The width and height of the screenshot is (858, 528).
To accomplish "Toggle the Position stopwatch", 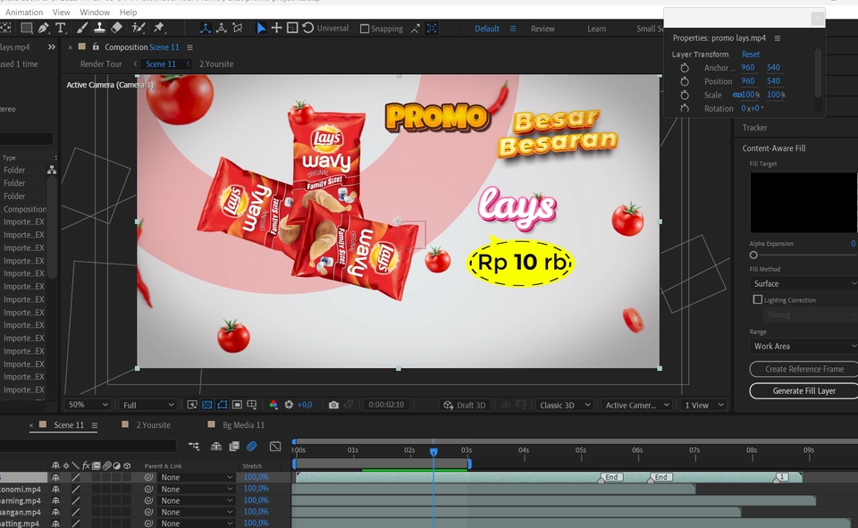I will click(x=685, y=81).
